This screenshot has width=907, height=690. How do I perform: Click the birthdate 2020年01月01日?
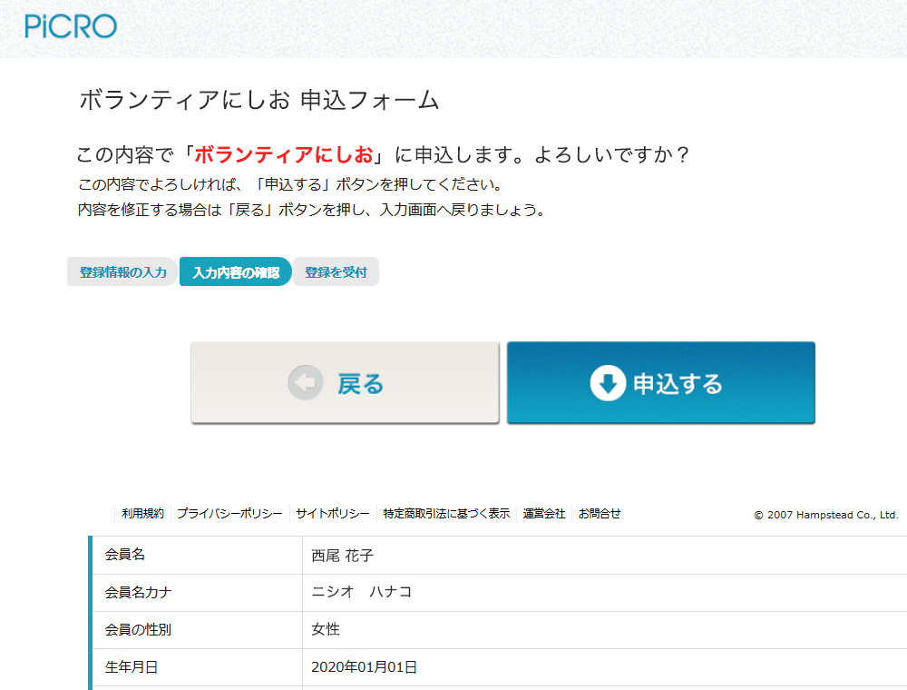point(364,667)
